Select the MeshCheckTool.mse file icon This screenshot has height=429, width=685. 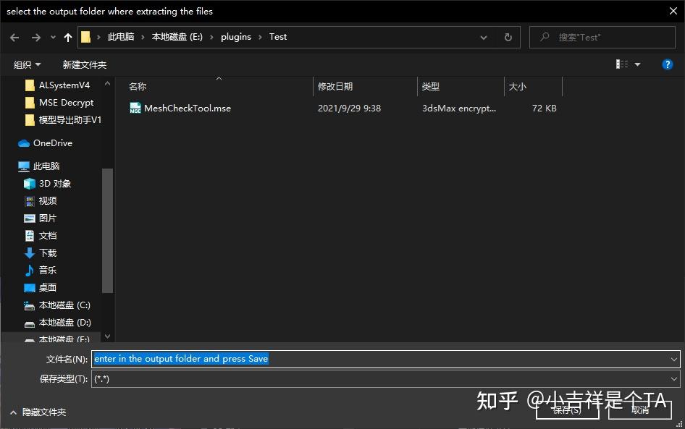(x=135, y=108)
